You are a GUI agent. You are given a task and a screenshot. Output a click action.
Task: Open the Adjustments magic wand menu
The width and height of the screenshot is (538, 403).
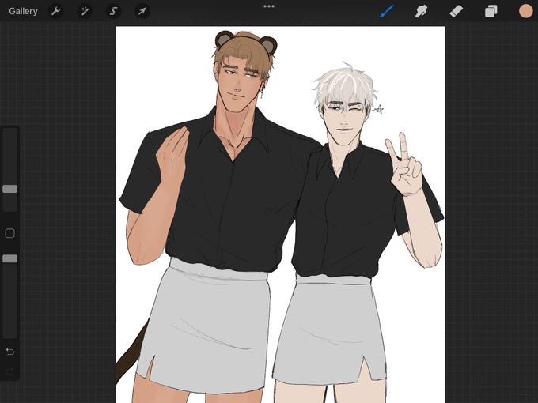85,11
